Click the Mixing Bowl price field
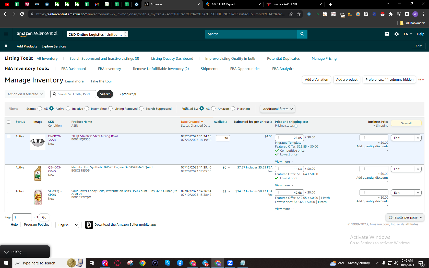This screenshot has width=429, height=268. (x=289, y=138)
